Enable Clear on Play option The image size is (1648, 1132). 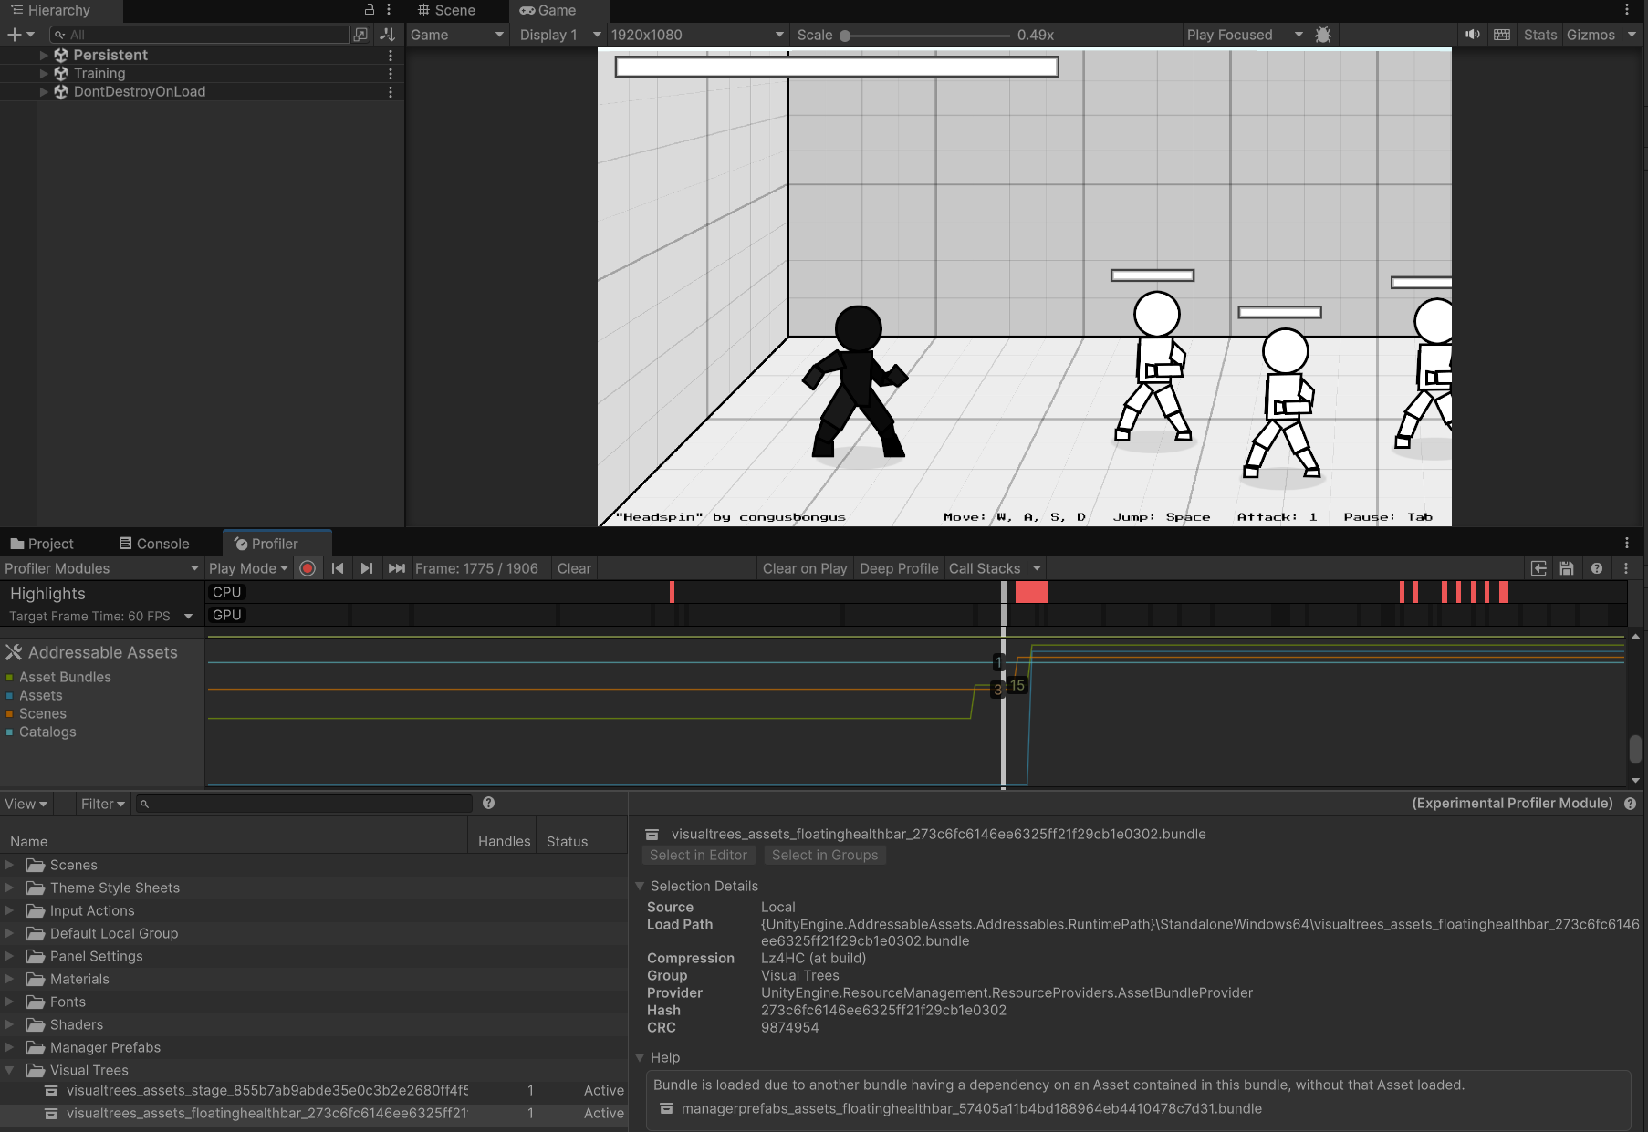click(x=804, y=568)
